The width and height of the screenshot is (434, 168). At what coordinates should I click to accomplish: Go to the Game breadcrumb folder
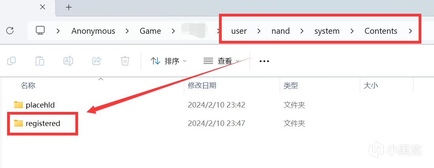150,31
